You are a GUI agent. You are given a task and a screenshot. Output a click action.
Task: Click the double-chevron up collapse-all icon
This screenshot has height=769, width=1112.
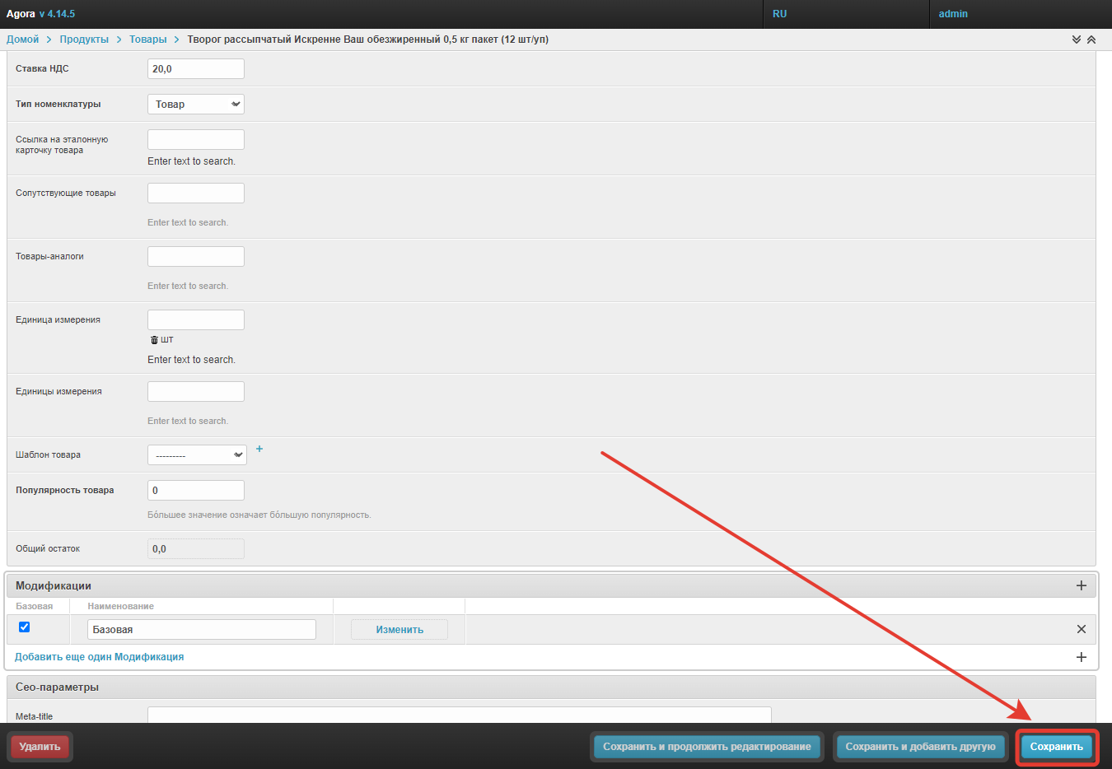tap(1091, 40)
